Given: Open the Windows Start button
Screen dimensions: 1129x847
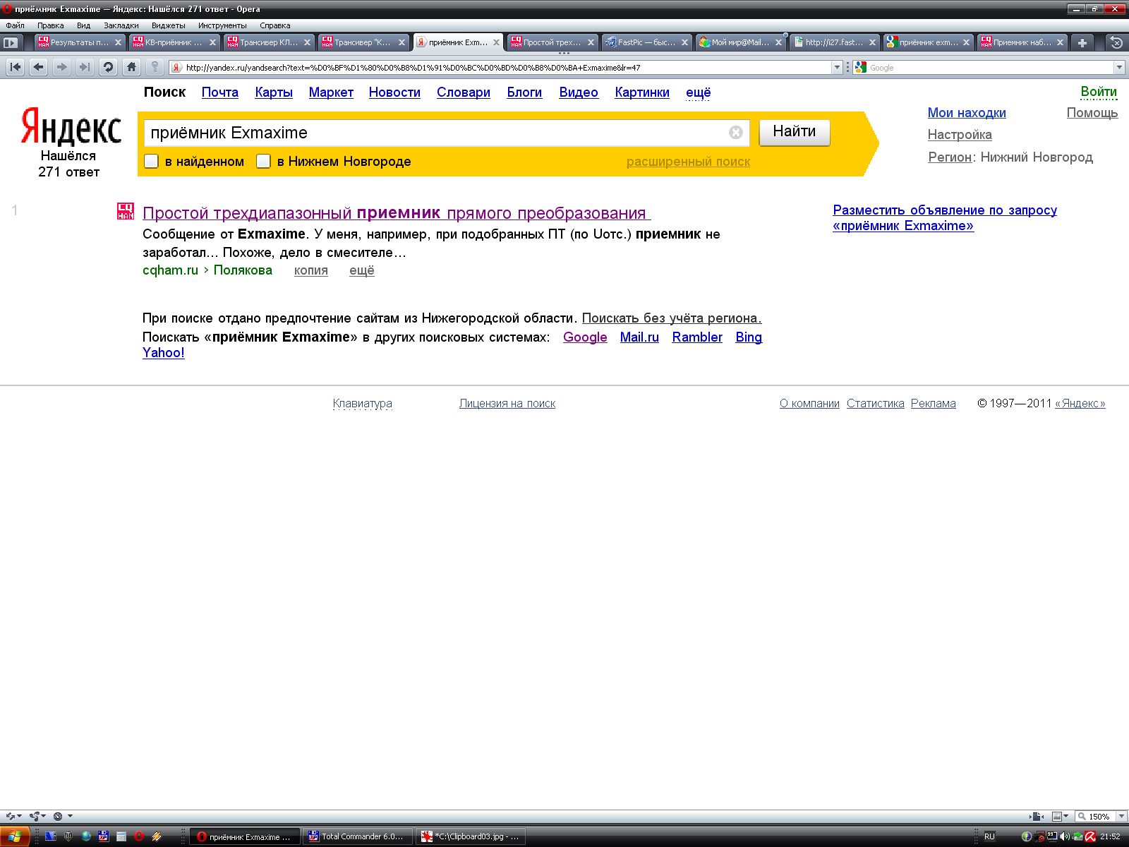Looking at the screenshot, I should click(x=15, y=836).
